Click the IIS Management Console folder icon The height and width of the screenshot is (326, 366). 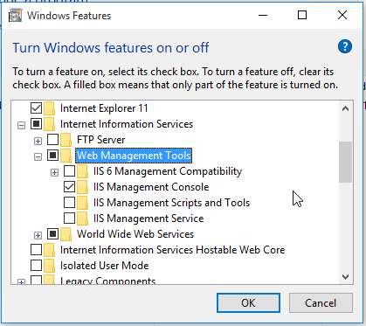coord(83,187)
